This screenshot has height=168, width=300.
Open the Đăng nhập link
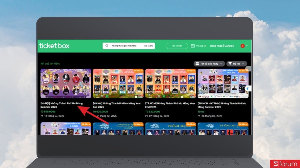pos(216,46)
